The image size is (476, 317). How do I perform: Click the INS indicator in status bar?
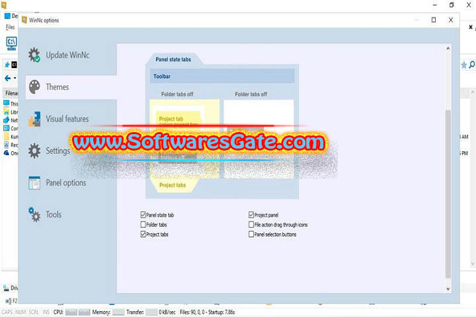coord(46,312)
